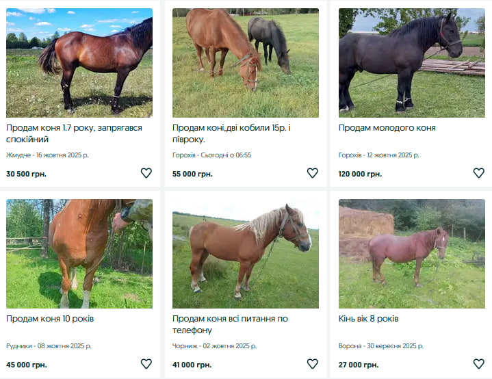This screenshot has height=379, width=492.
Task: View photo of horse near haystack from Ворона
Action: [x=412, y=254]
